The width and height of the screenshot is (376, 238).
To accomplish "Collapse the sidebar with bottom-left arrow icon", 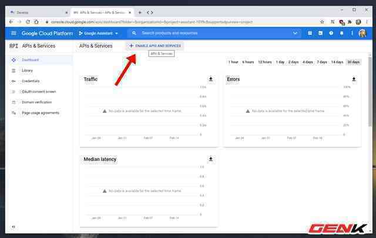I will pos(14,227).
